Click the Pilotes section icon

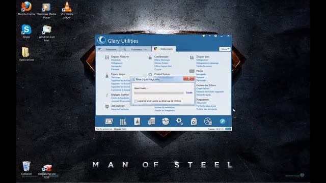(192, 71)
